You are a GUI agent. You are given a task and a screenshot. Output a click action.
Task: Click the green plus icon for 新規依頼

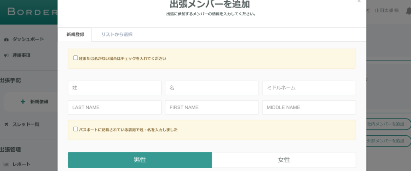coord(23,102)
